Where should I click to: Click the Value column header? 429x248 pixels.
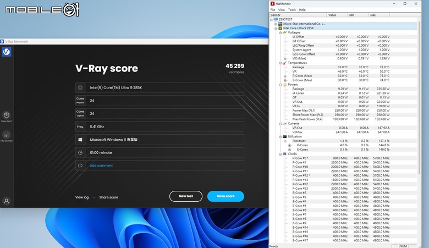click(337, 15)
